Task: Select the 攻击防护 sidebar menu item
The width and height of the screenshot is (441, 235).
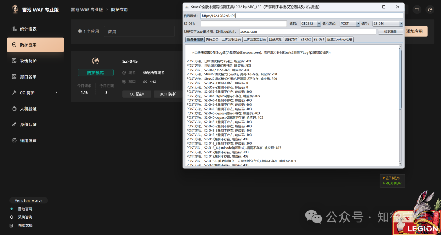Action: [x=36, y=61]
